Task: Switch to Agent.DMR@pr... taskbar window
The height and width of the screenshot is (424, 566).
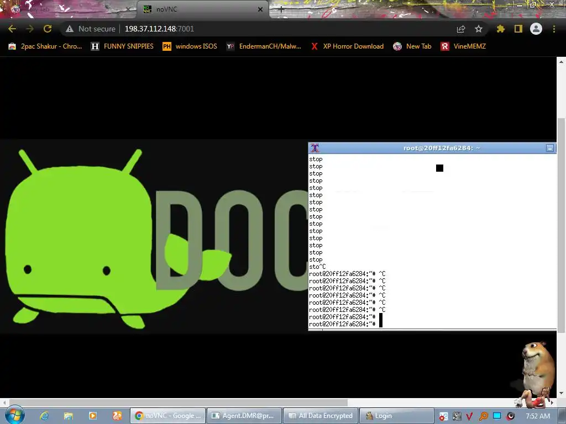Action: pyautogui.click(x=245, y=416)
